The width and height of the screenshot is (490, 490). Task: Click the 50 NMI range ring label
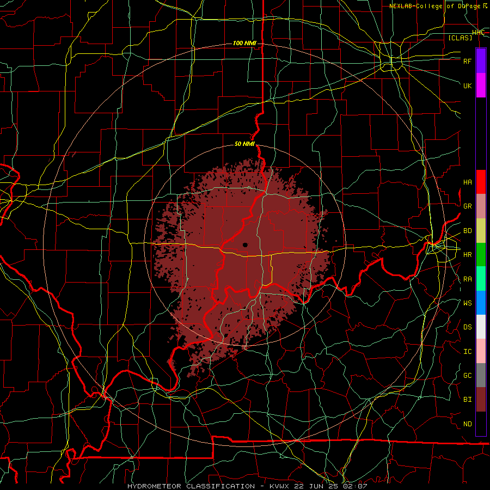click(244, 144)
